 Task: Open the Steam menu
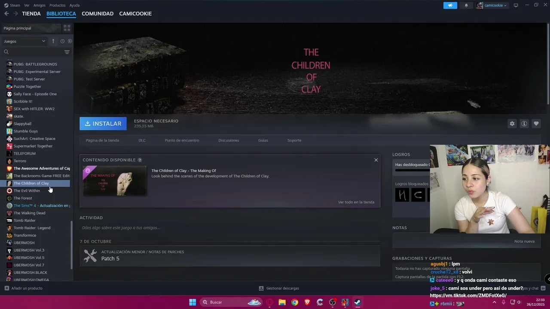(x=12, y=5)
